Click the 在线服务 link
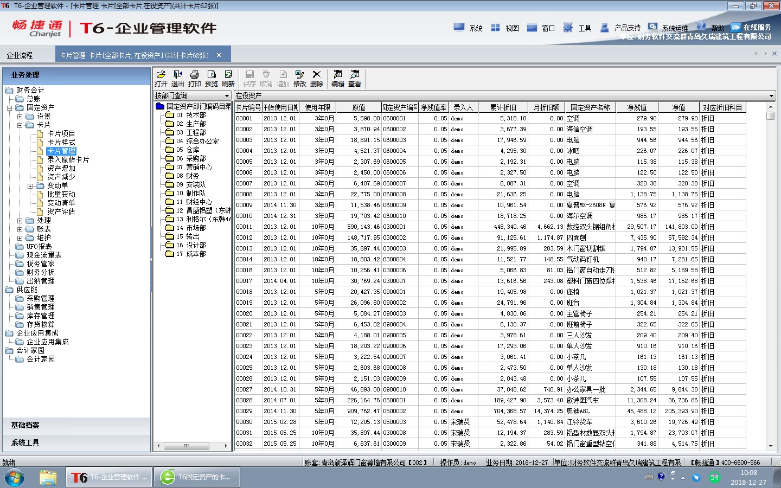This screenshot has width=781, height=488. pyautogui.click(x=751, y=27)
